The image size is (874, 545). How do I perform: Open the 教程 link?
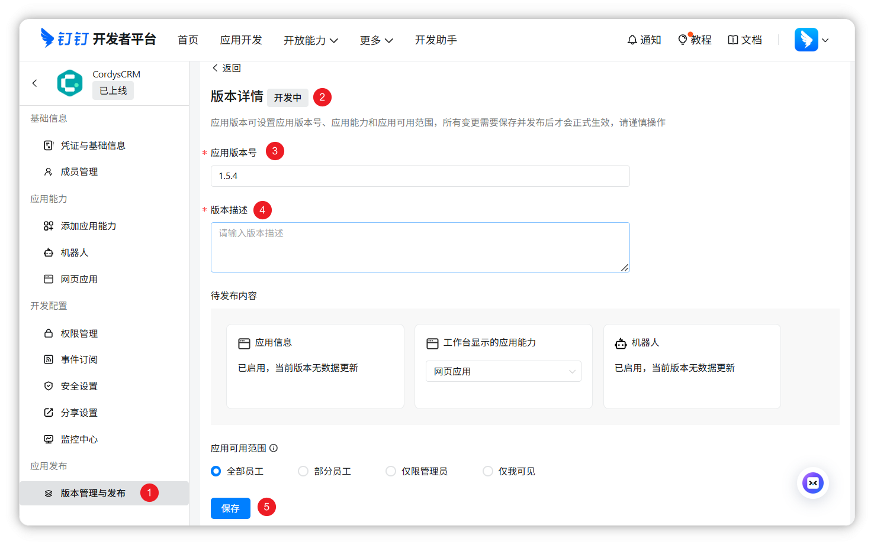[x=695, y=40]
